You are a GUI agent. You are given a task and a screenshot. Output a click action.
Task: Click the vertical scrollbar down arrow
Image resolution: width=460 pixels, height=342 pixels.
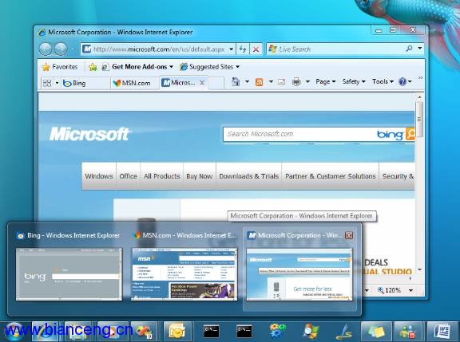pos(419,269)
